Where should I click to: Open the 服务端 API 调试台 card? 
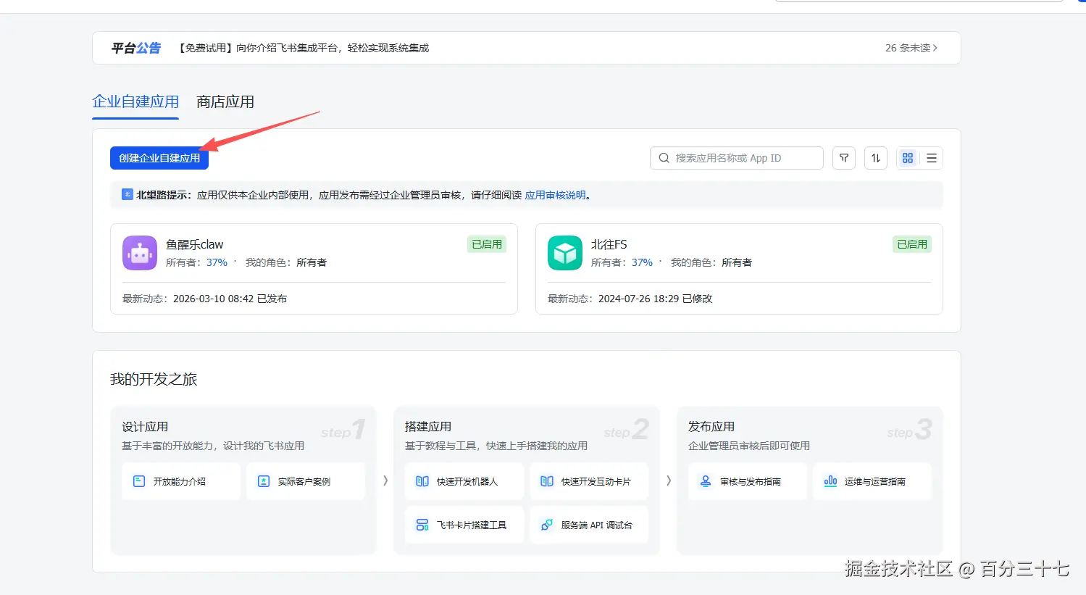pyautogui.click(x=589, y=525)
